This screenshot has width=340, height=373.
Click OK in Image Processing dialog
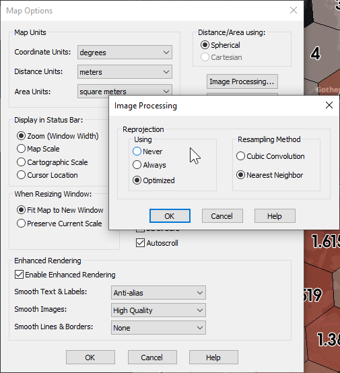point(170,216)
